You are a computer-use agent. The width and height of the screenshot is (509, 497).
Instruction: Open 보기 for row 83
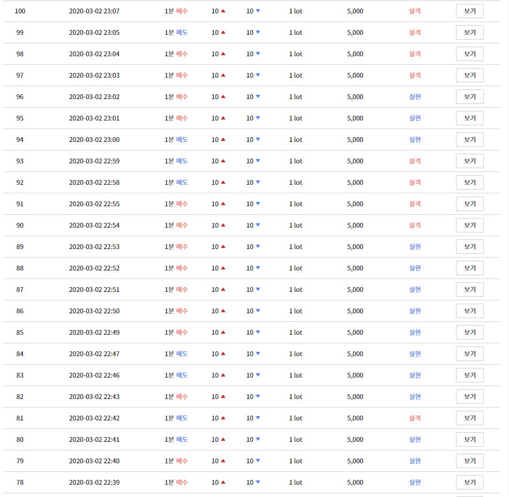[469, 375]
